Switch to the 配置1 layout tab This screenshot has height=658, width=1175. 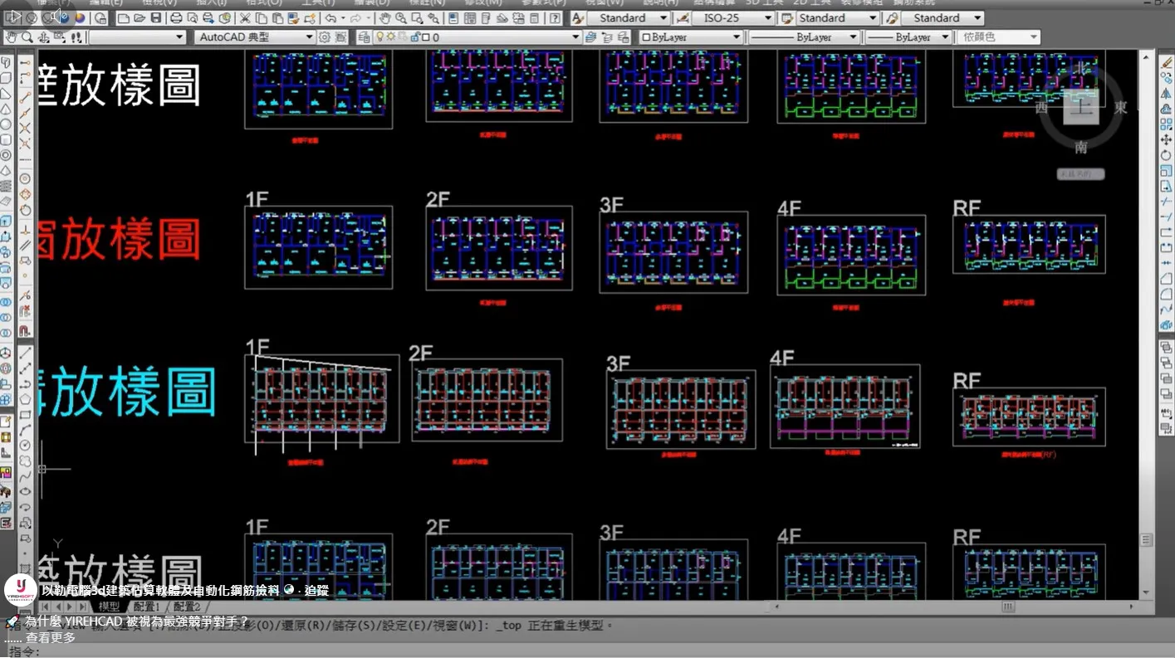coord(146,607)
